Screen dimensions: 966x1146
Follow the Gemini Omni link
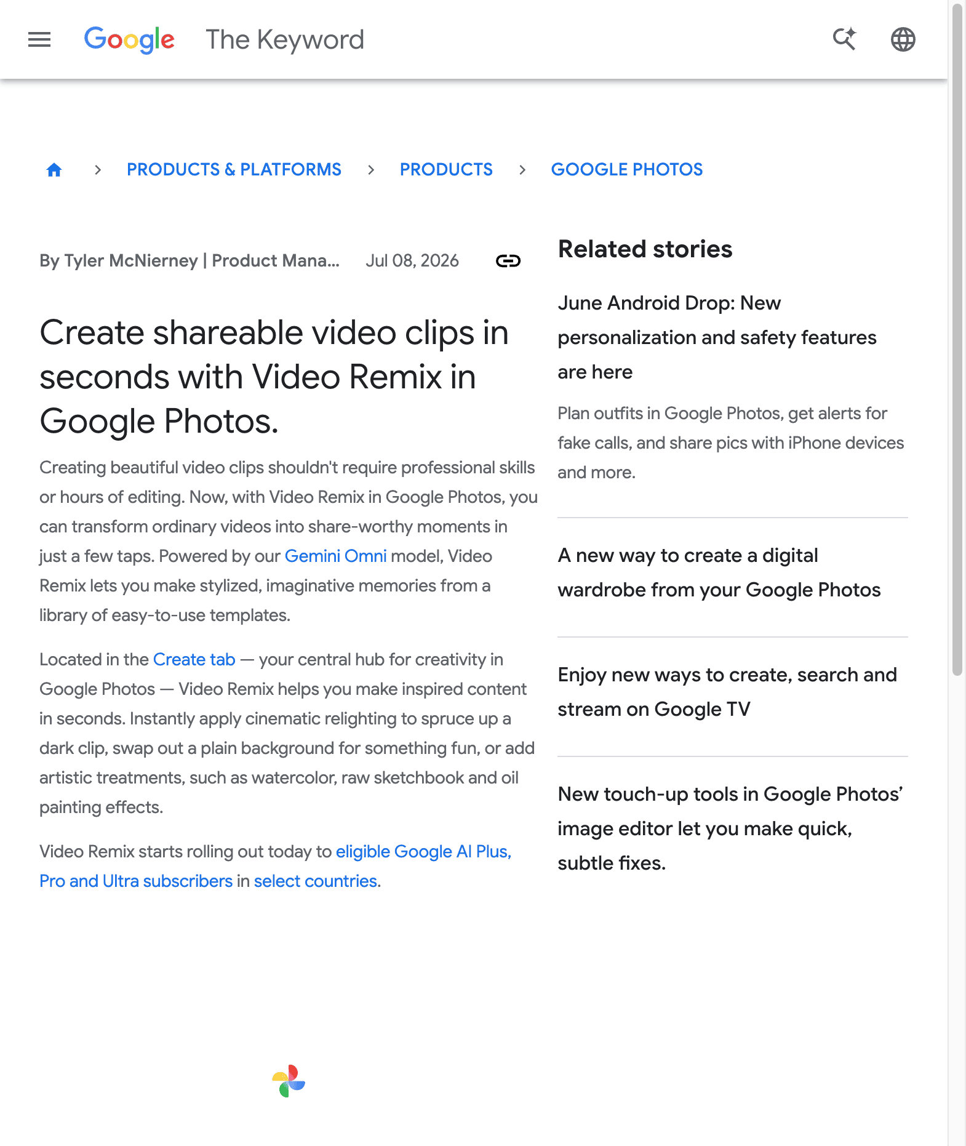(x=335, y=556)
